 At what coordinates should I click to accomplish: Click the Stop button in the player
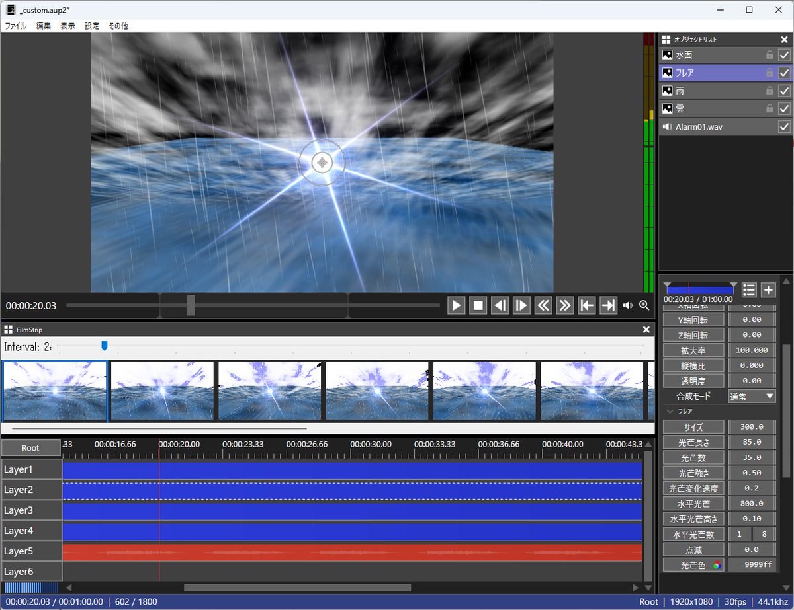coord(478,305)
